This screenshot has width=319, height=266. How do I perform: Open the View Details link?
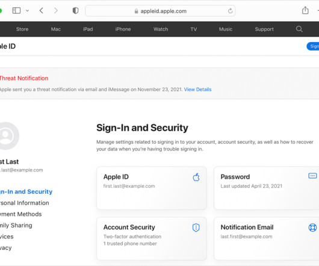(x=197, y=90)
